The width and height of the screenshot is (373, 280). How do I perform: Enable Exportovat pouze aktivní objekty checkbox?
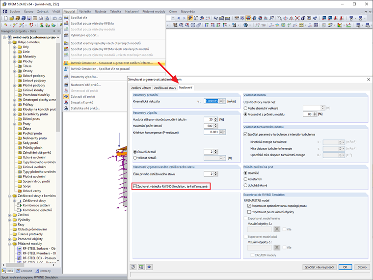point(249,212)
